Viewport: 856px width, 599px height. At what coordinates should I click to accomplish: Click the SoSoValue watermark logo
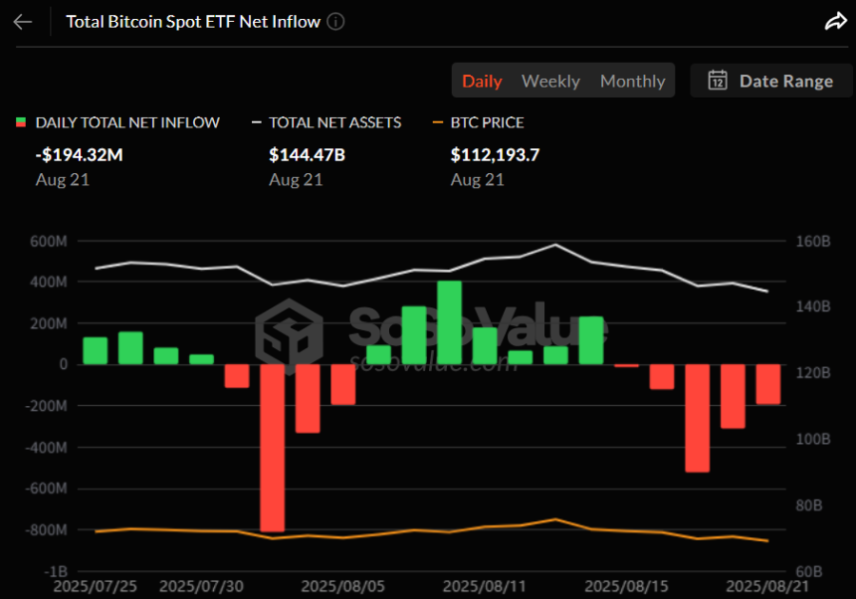coord(289,336)
